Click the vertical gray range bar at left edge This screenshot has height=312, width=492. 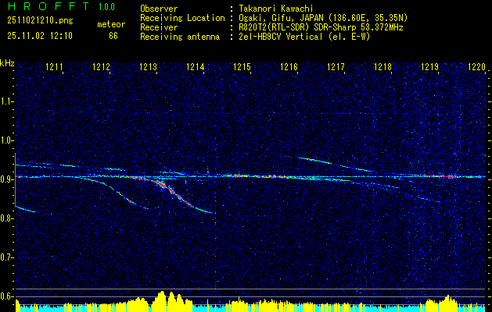click(x=15, y=180)
